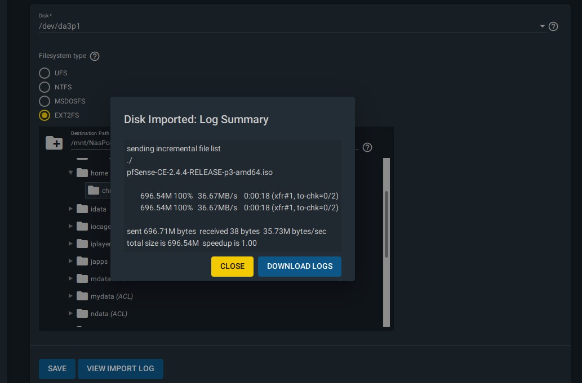Select UFS filesystem type
Screen dimensions: 582x383
point(45,73)
